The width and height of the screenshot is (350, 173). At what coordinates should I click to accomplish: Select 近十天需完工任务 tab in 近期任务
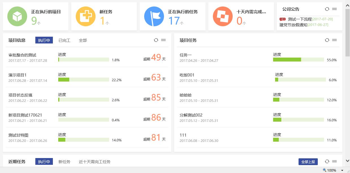click(x=94, y=162)
